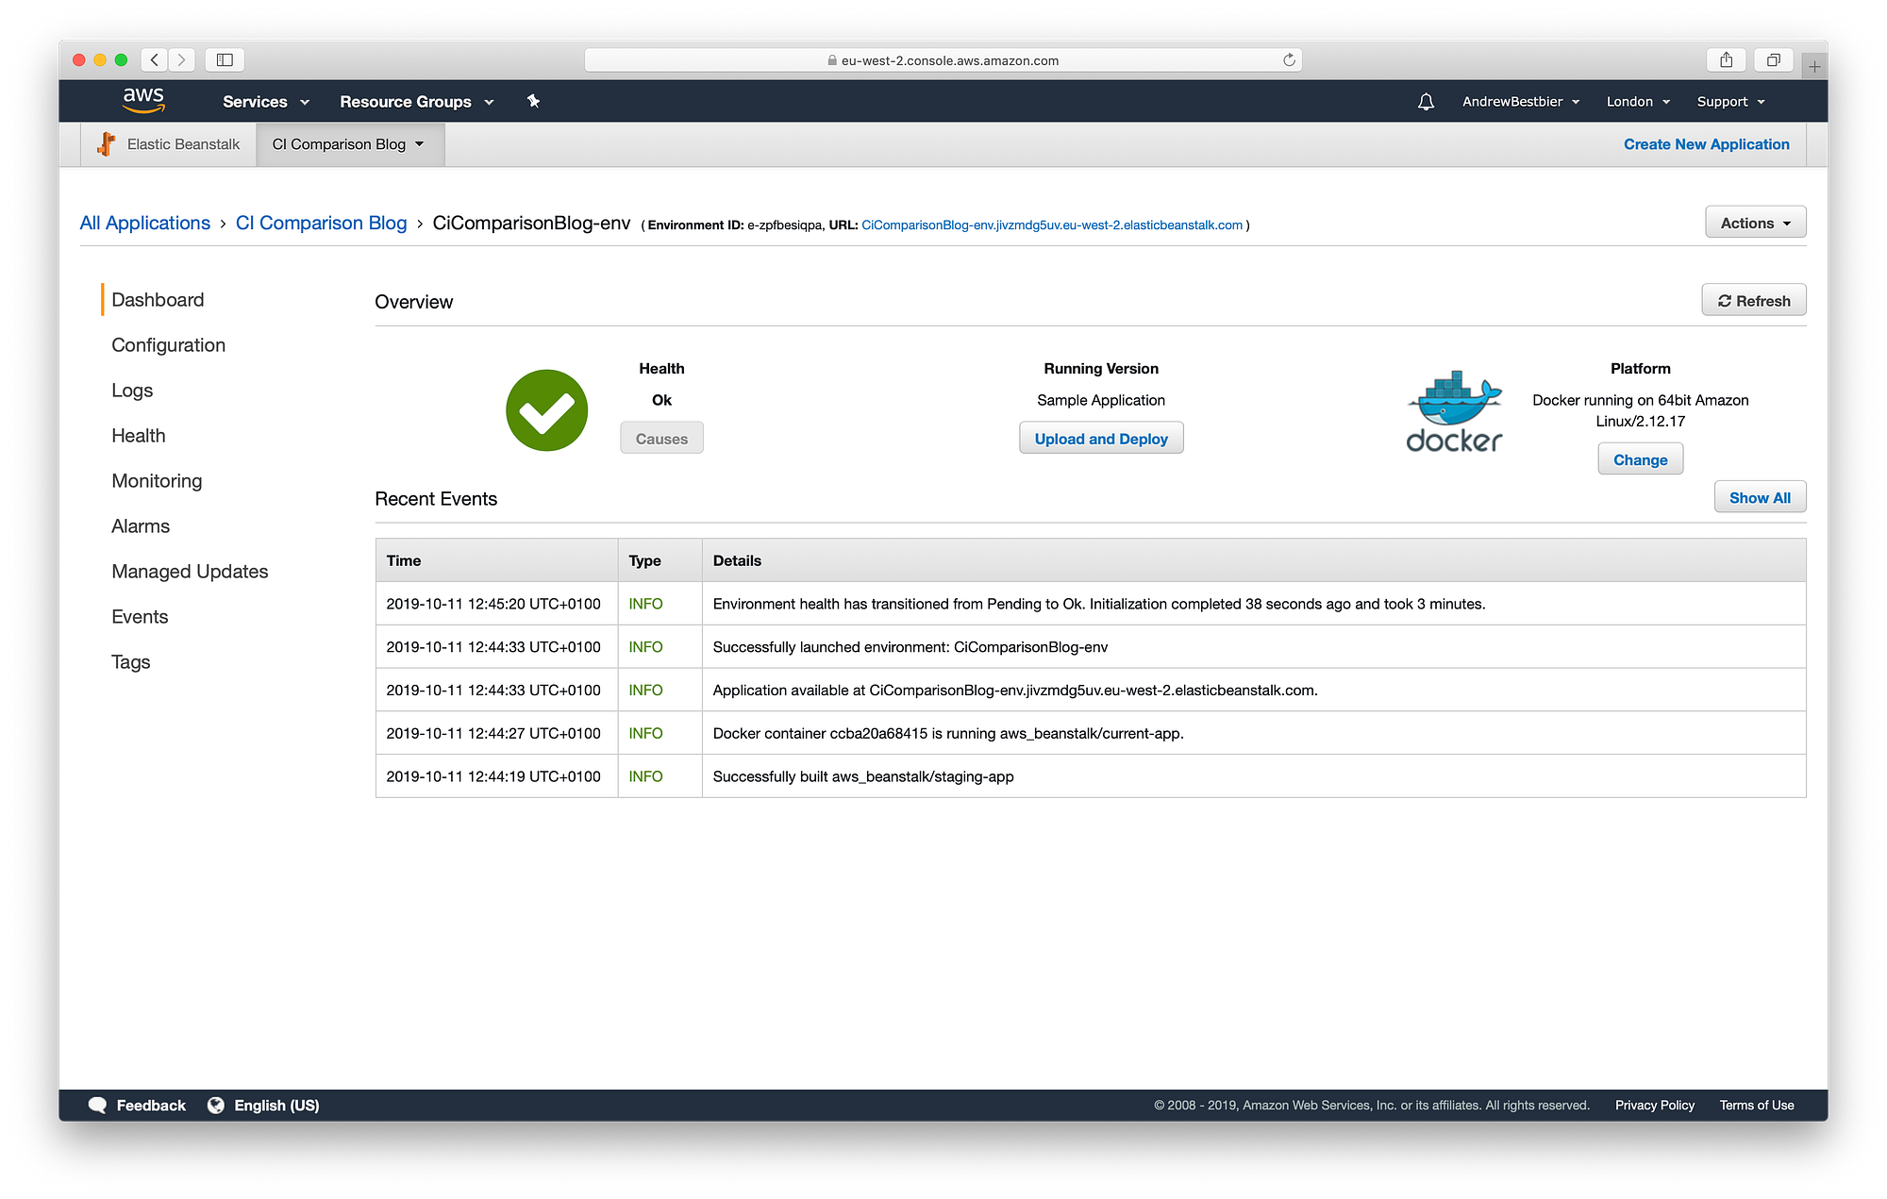The height and width of the screenshot is (1199, 1887).
Task: Click the Elastic Beanstalk service icon
Action: tap(107, 144)
